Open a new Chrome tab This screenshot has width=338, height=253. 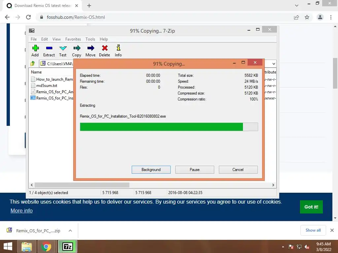[x=89, y=6]
